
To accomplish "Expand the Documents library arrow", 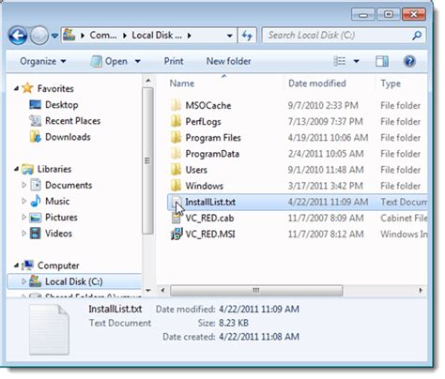I will pos(23,185).
